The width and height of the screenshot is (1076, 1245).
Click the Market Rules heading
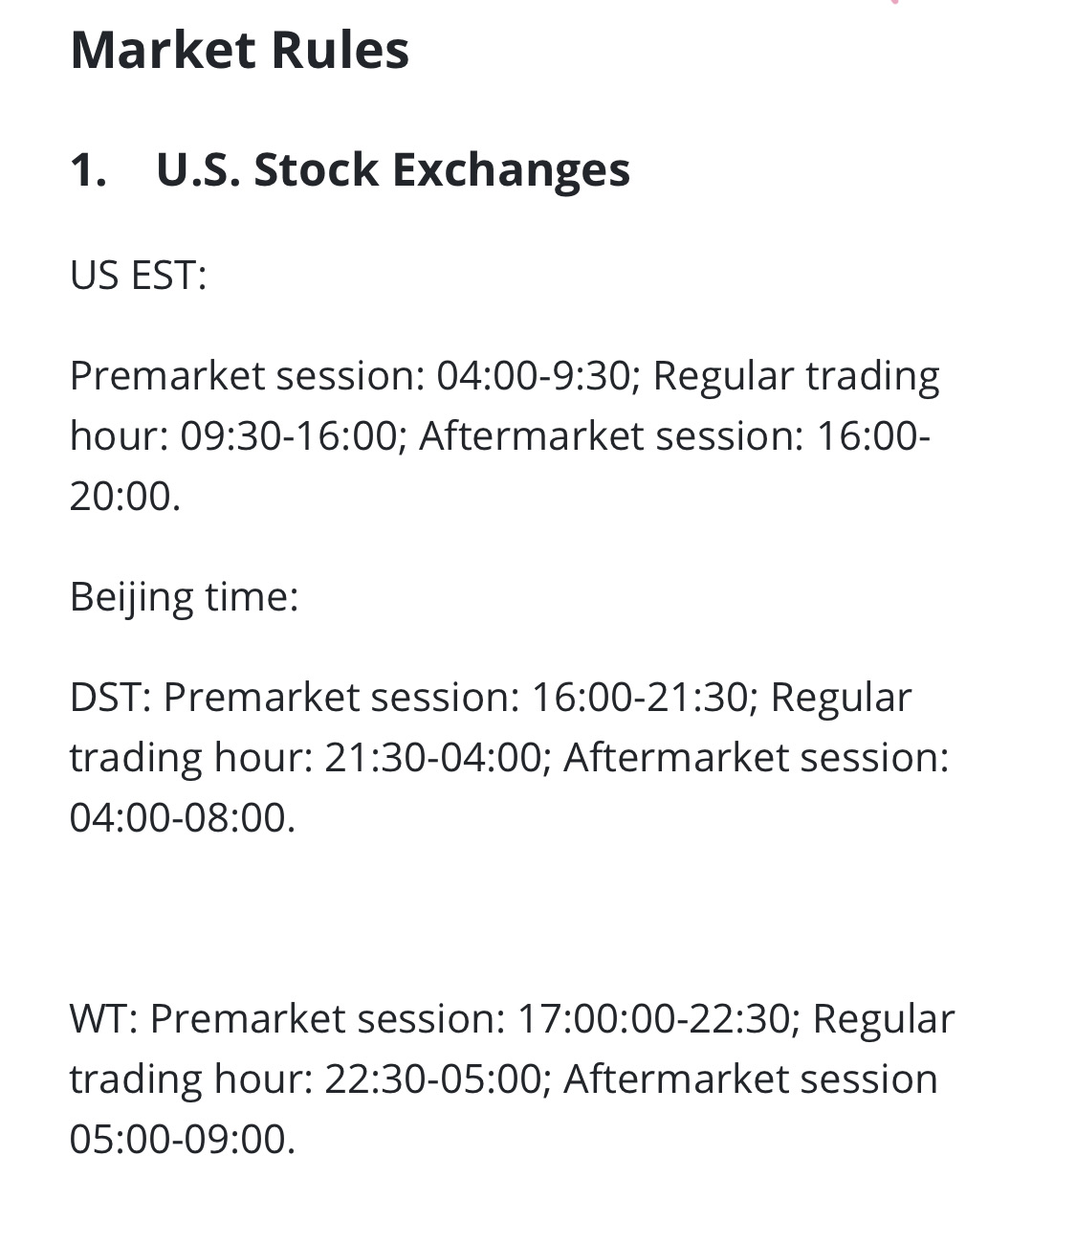tap(239, 50)
